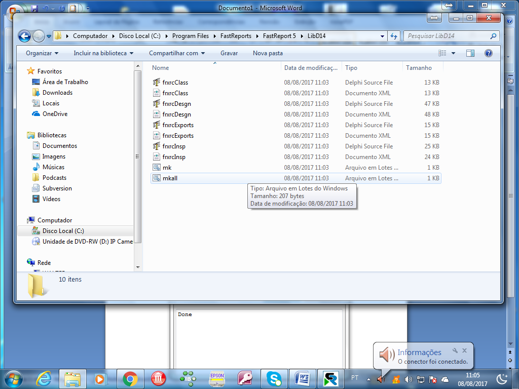
Task: Click the OneDrive cloud icon
Action: 36,113
